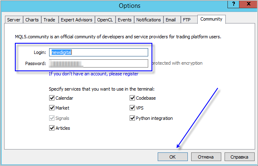Uncheck the Calendar service checkbox
This screenshot has width=258, height=166.
(52, 98)
